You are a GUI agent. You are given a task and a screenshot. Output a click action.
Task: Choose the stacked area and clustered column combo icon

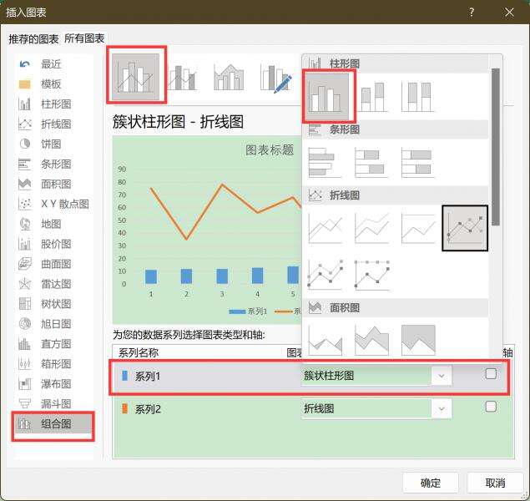pos(229,78)
